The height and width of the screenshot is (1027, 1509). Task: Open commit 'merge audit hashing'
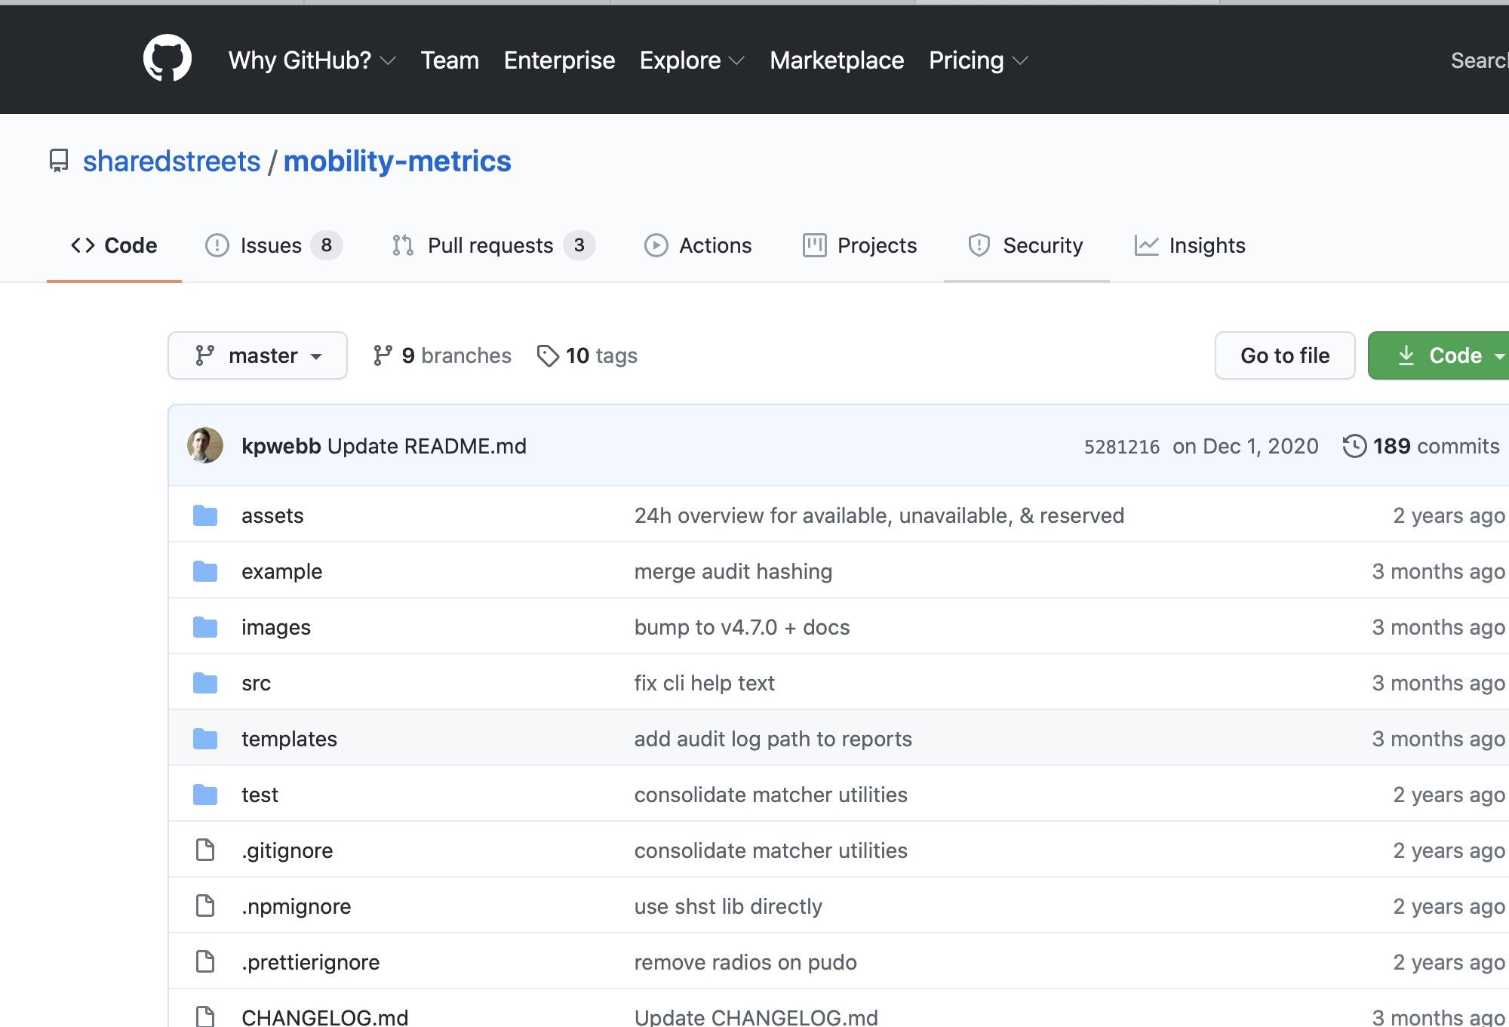click(x=733, y=571)
